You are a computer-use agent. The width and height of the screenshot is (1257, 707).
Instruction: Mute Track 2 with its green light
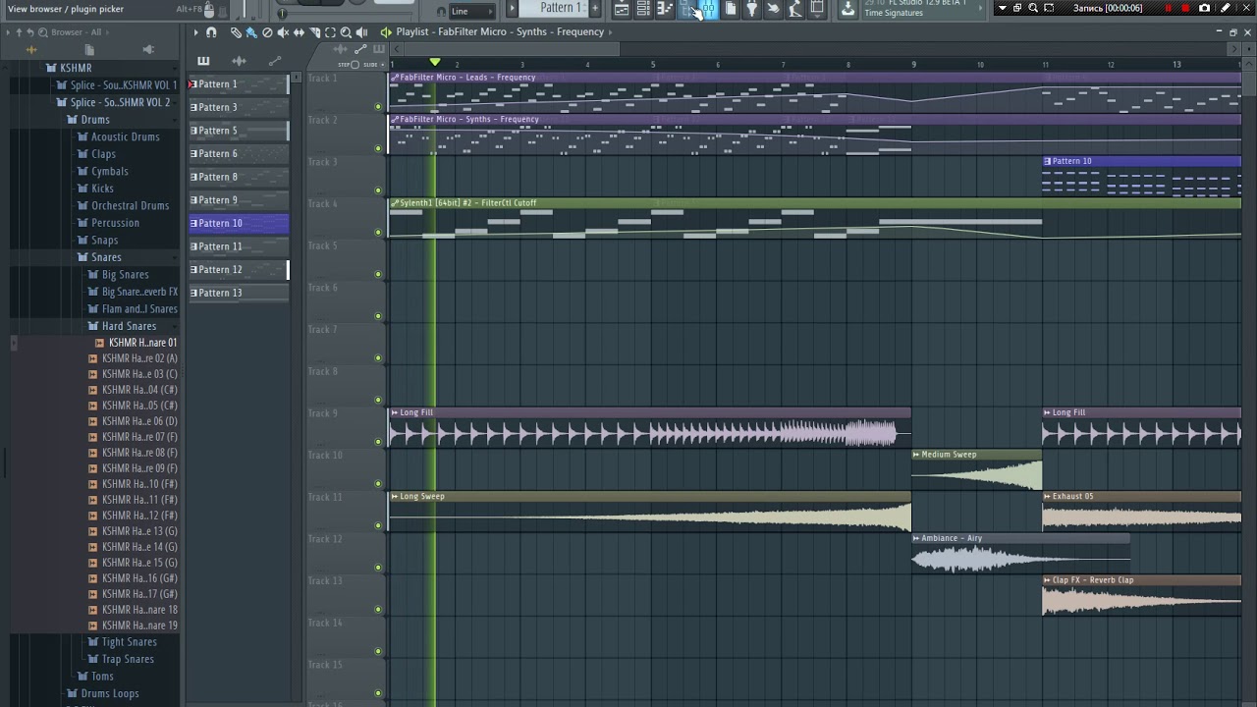click(378, 148)
